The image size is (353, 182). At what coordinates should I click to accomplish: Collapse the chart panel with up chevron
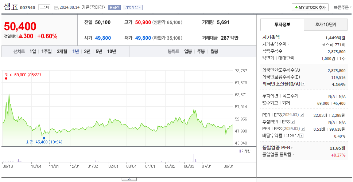click(x=129, y=179)
